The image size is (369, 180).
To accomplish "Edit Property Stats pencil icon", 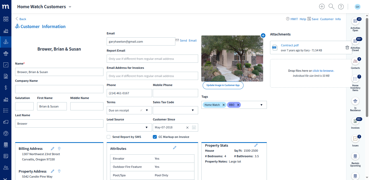I will [x=256, y=145].
